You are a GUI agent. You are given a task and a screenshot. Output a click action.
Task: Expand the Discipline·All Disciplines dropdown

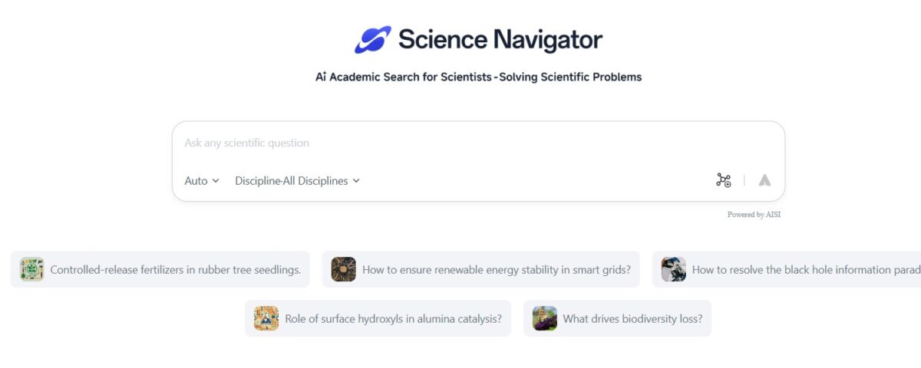coord(298,181)
